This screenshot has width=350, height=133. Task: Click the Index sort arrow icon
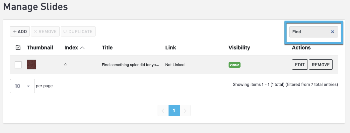point(82,48)
